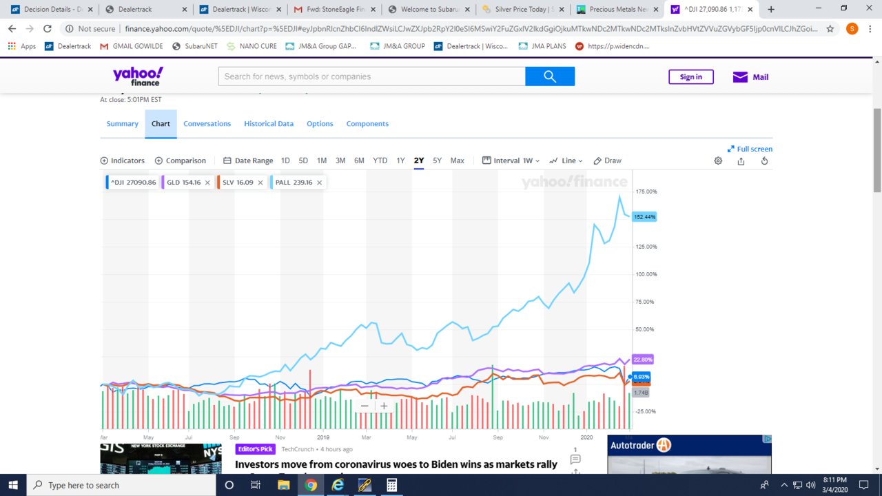The image size is (882, 496).
Task: Set chart range to 5Y
Action: click(x=437, y=161)
